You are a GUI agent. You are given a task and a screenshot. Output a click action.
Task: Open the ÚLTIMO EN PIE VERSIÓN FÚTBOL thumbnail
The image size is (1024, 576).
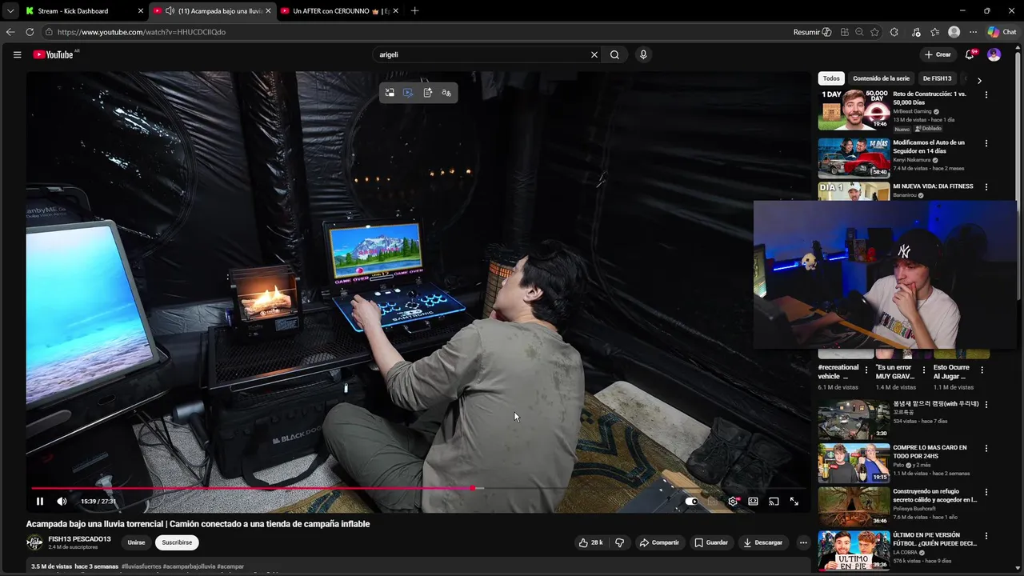click(854, 550)
